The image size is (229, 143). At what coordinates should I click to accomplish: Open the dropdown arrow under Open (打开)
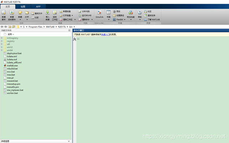(x=27, y=20)
